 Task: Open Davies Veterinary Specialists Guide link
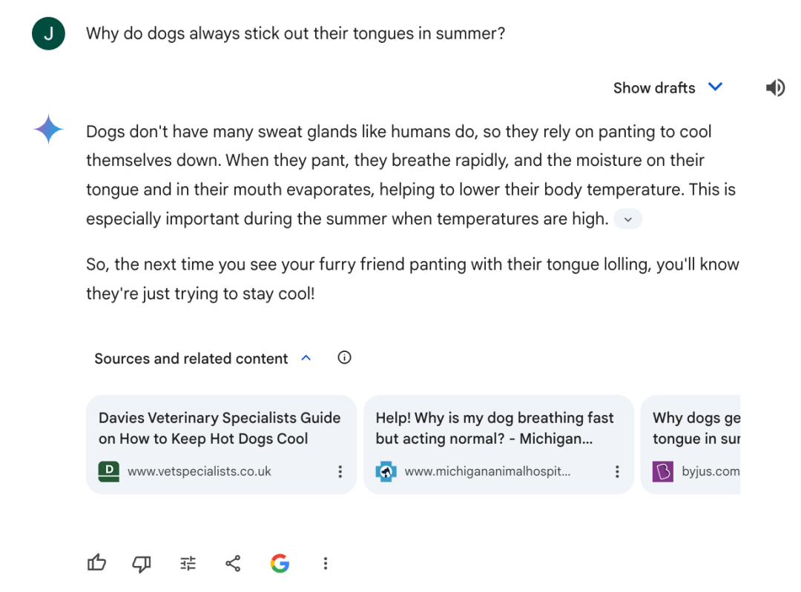point(220,428)
